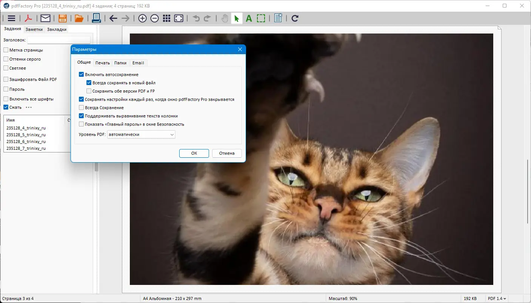
Task: Click the cat image page preview
Action: (311, 159)
